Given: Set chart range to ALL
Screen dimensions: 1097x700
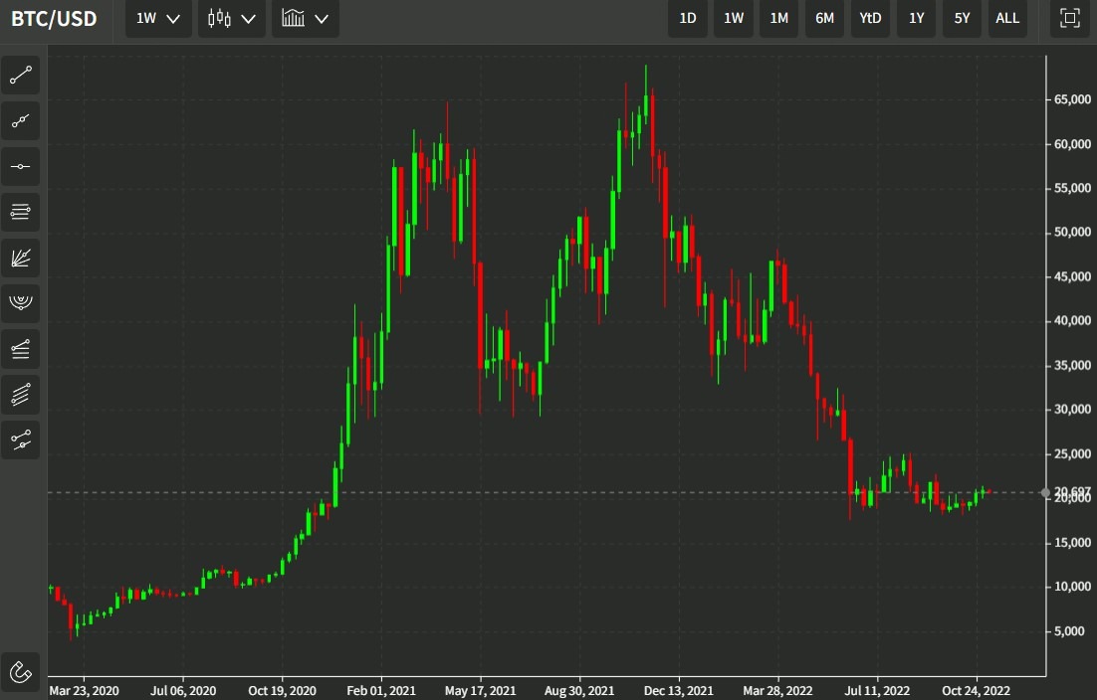Looking at the screenshot, I should coord(1007,18).
